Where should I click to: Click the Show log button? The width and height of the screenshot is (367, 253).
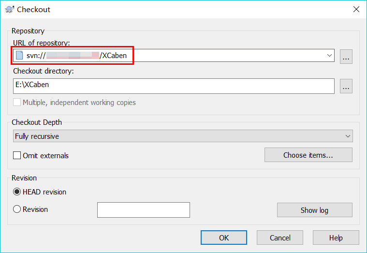[314, 210]
